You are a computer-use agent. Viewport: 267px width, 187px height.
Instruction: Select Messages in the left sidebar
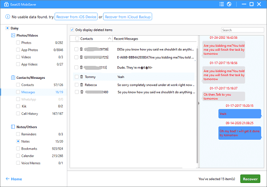point(28,92)
